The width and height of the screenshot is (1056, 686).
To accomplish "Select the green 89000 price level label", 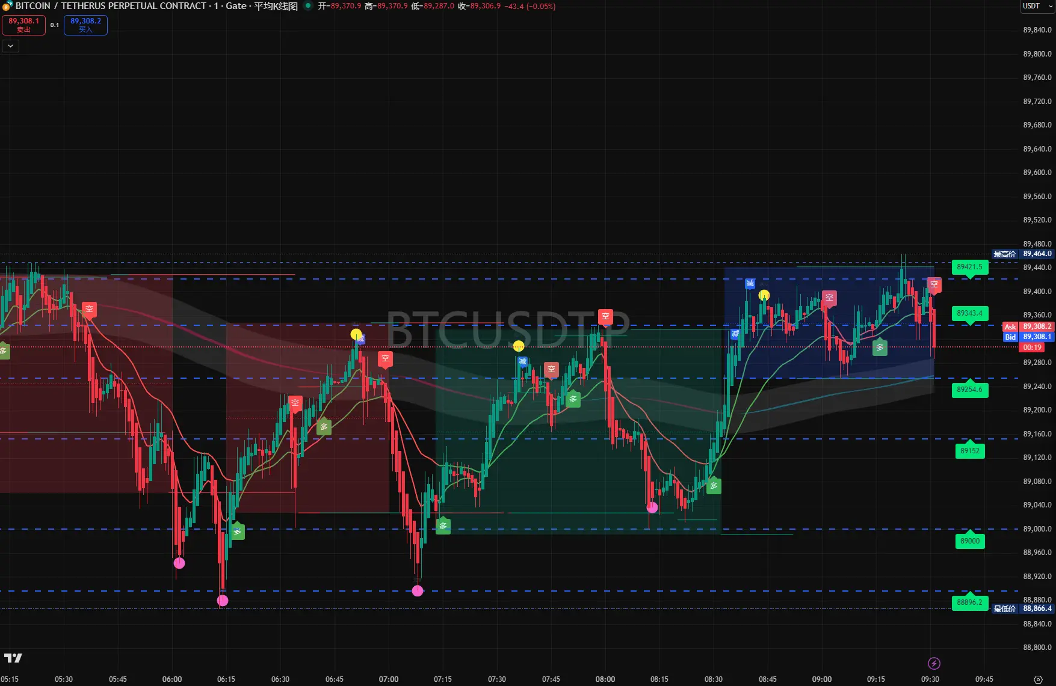I will tap(969, 541).
